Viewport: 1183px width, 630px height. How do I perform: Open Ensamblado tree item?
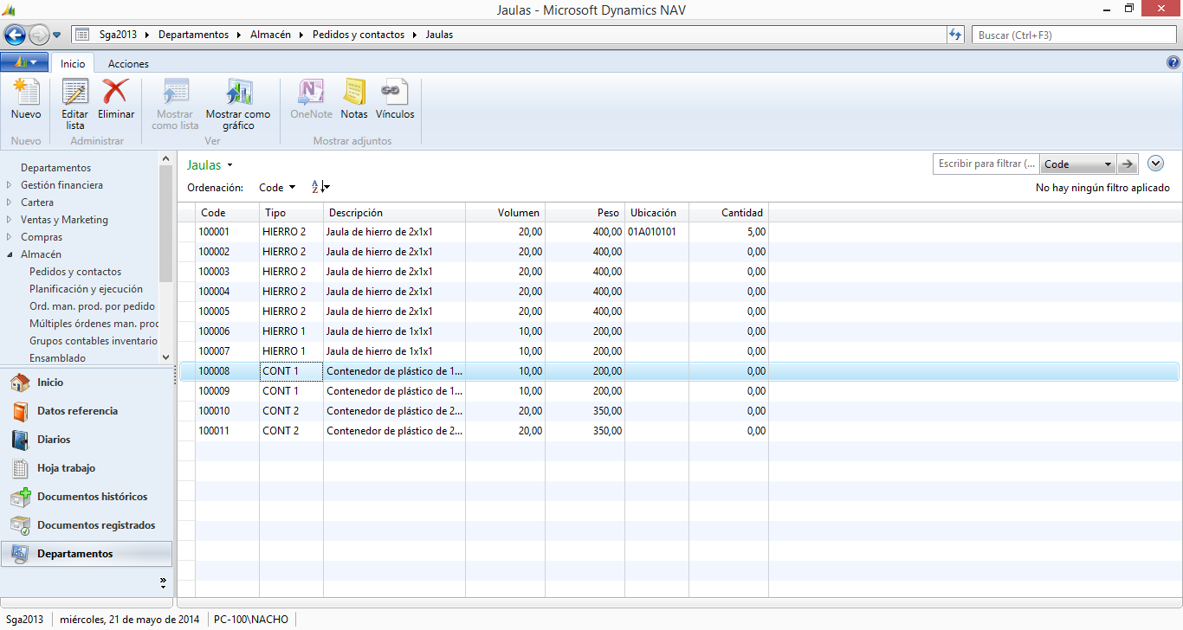[x=57, y=358]
